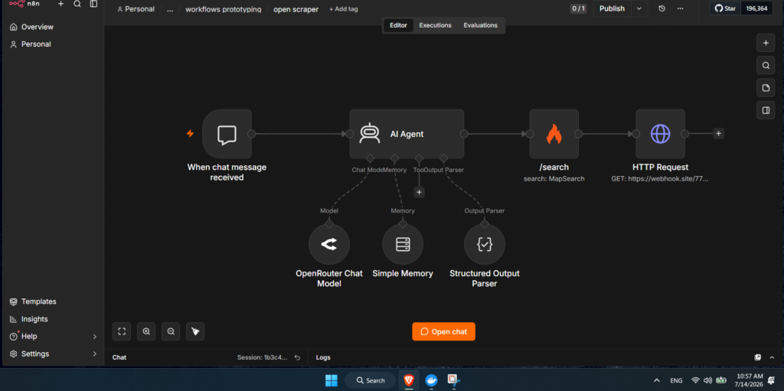784x391 pixels.
Task: Add a tool via the plus connector
Action: (x=419, y=192)
